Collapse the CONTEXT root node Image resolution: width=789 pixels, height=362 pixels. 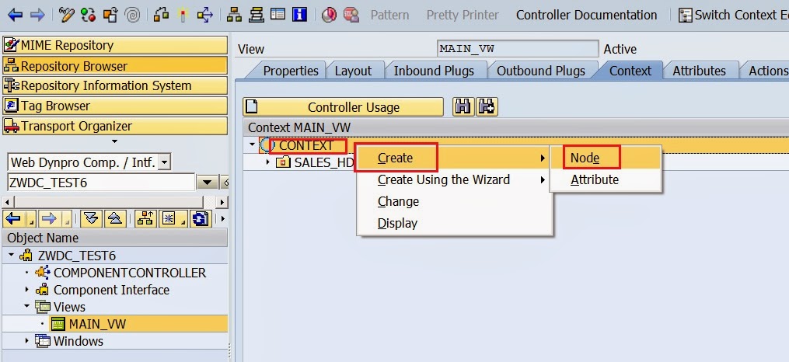click(252, 144)
